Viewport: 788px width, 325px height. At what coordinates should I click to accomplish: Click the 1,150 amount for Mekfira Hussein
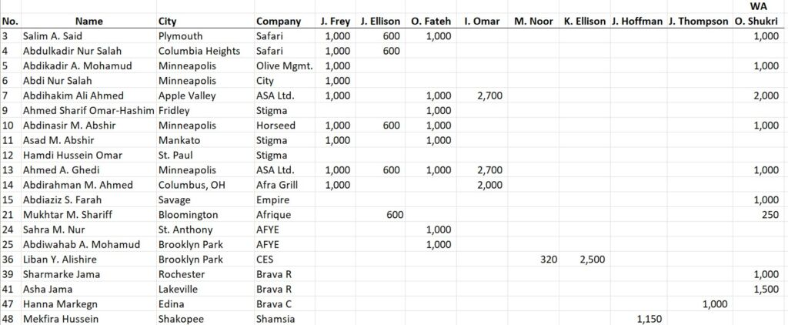pos(649,319)
